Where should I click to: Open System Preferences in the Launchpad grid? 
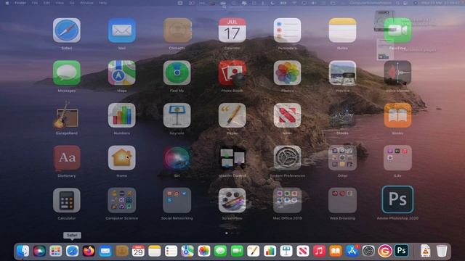coord(287,158)
